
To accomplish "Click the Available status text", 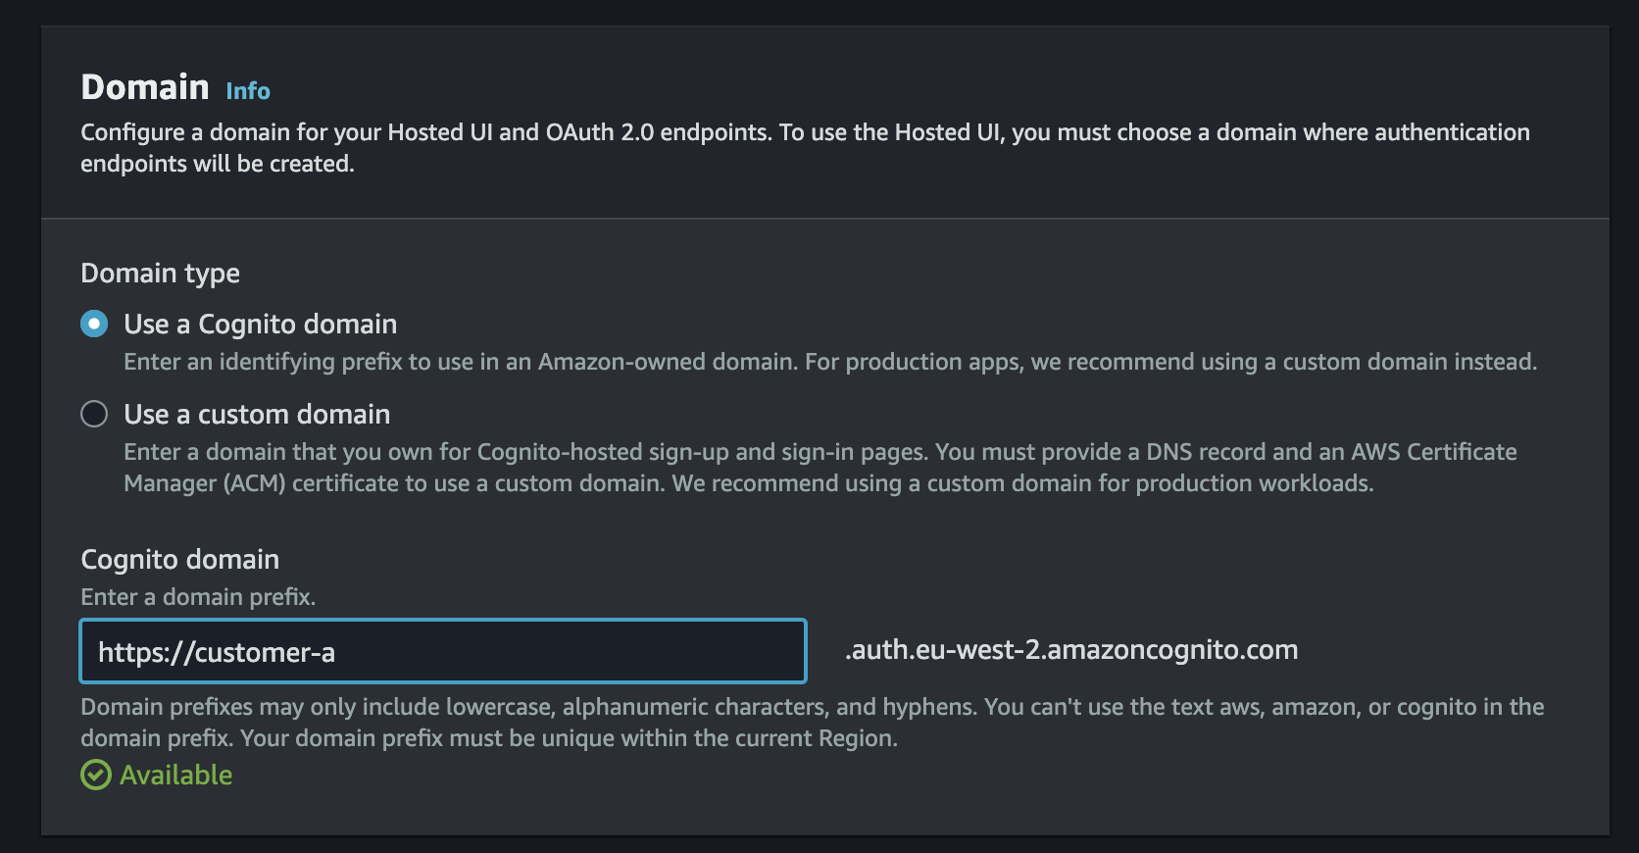I will click(174, 775).
